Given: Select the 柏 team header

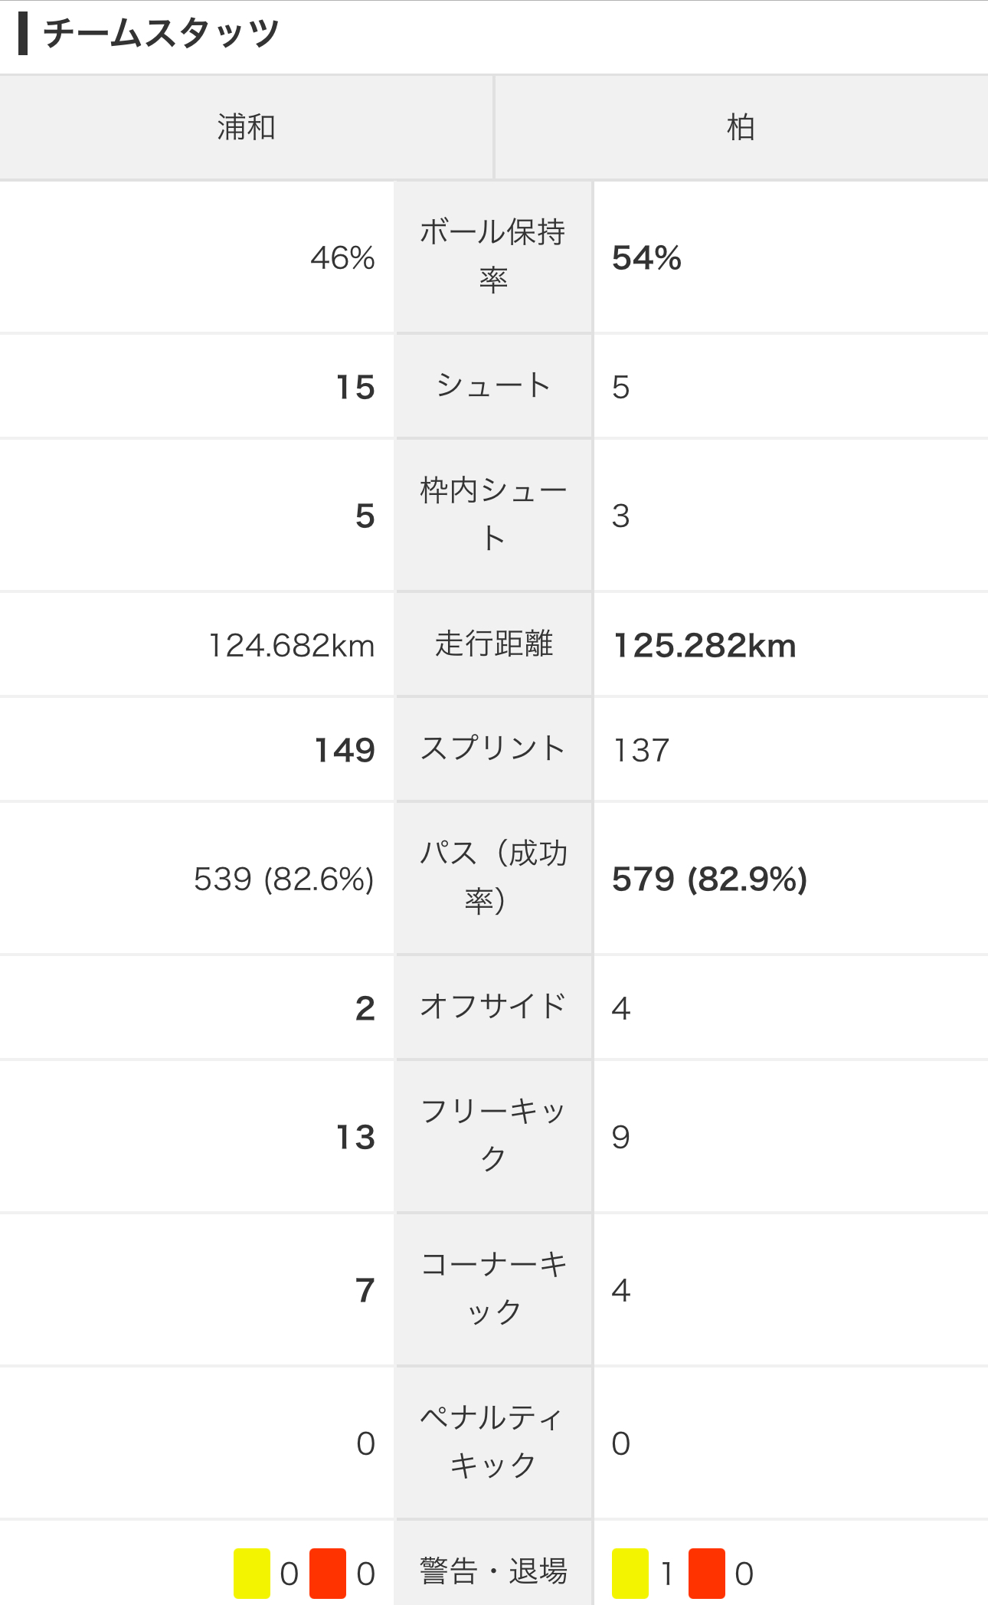Looking at the screenshot, I should 741,127.
